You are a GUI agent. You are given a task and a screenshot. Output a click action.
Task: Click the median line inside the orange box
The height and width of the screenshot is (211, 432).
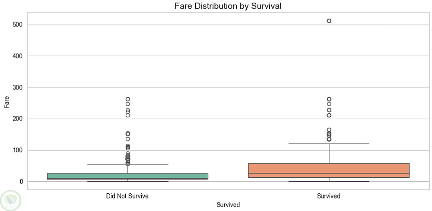(x=329, y=173)
